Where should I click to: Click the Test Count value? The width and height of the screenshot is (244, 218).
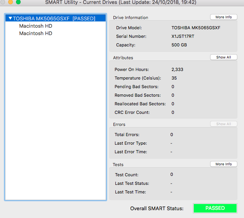[x=172, y=174]
